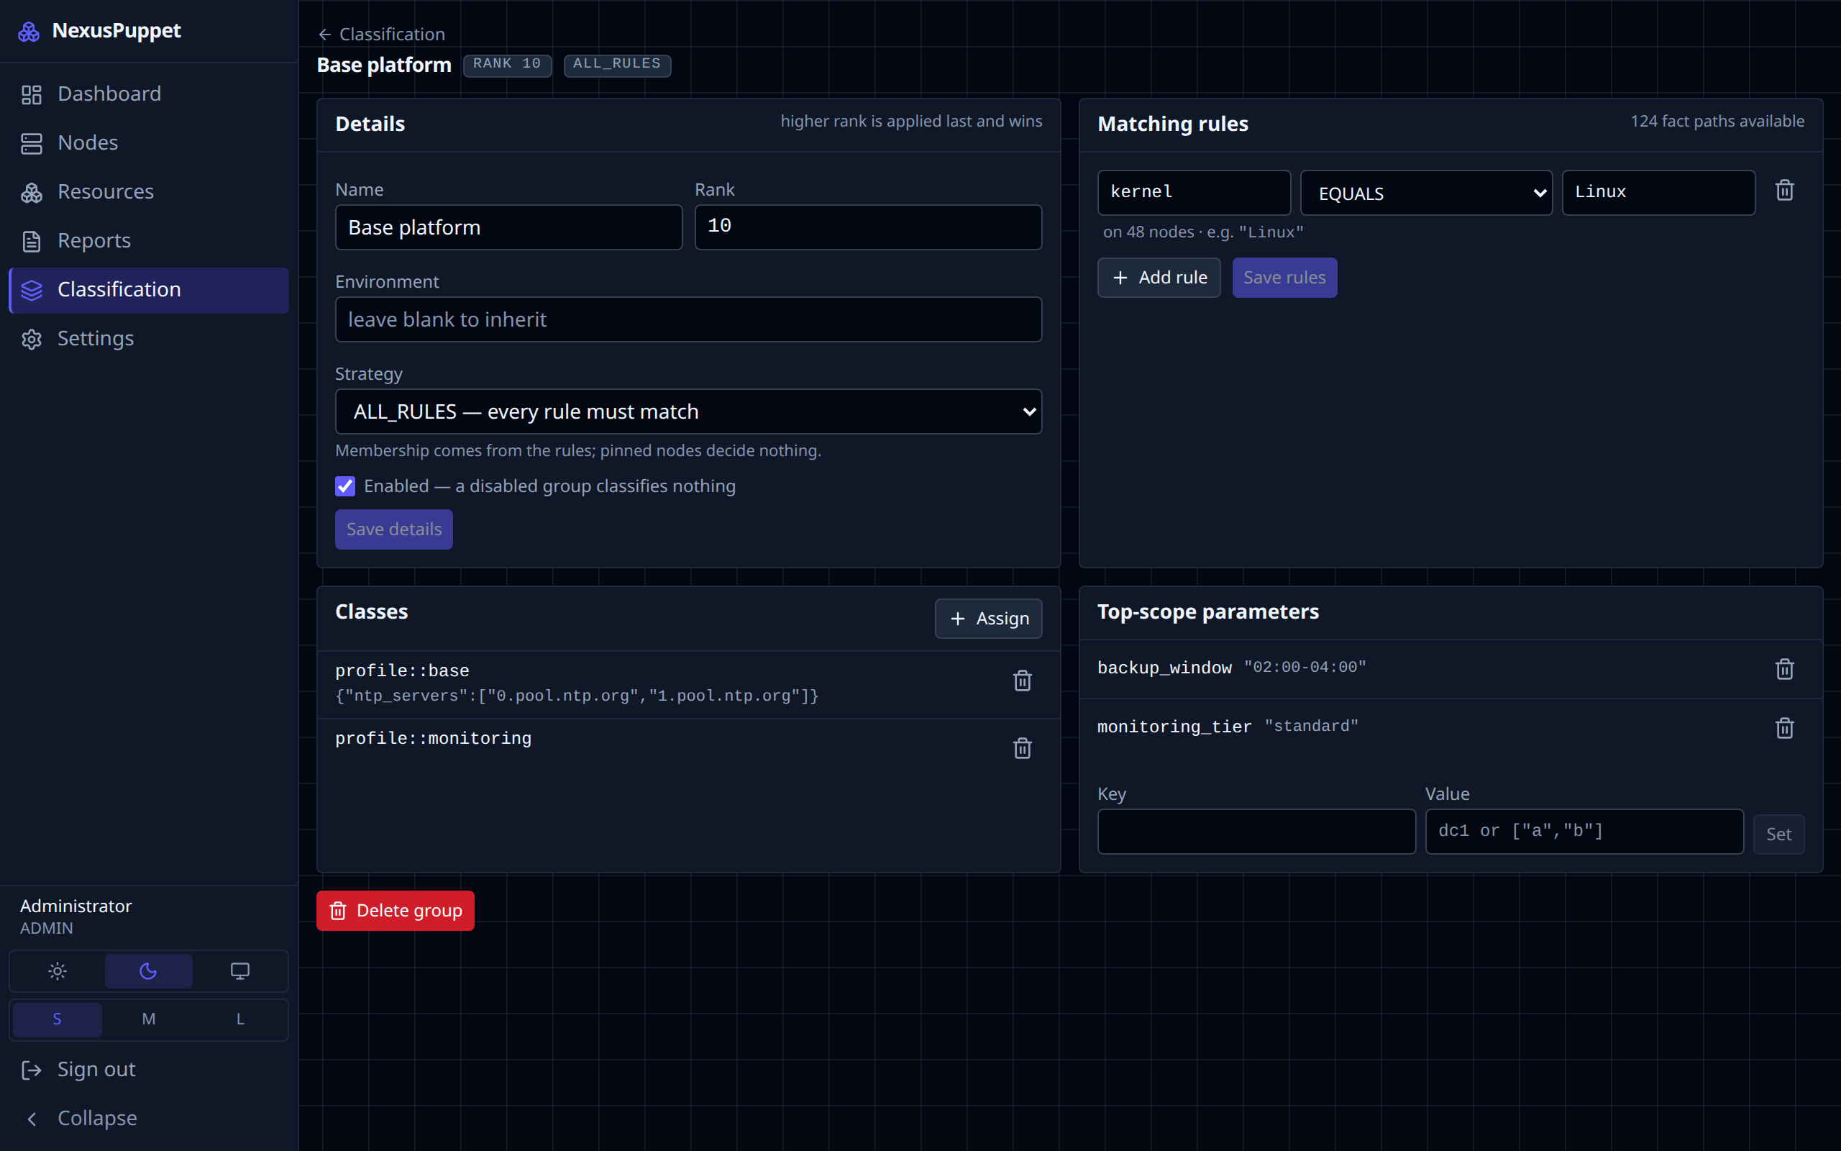Click the NexusPuppet logo icon
1841x1151 pixels.
click(29, 31)
